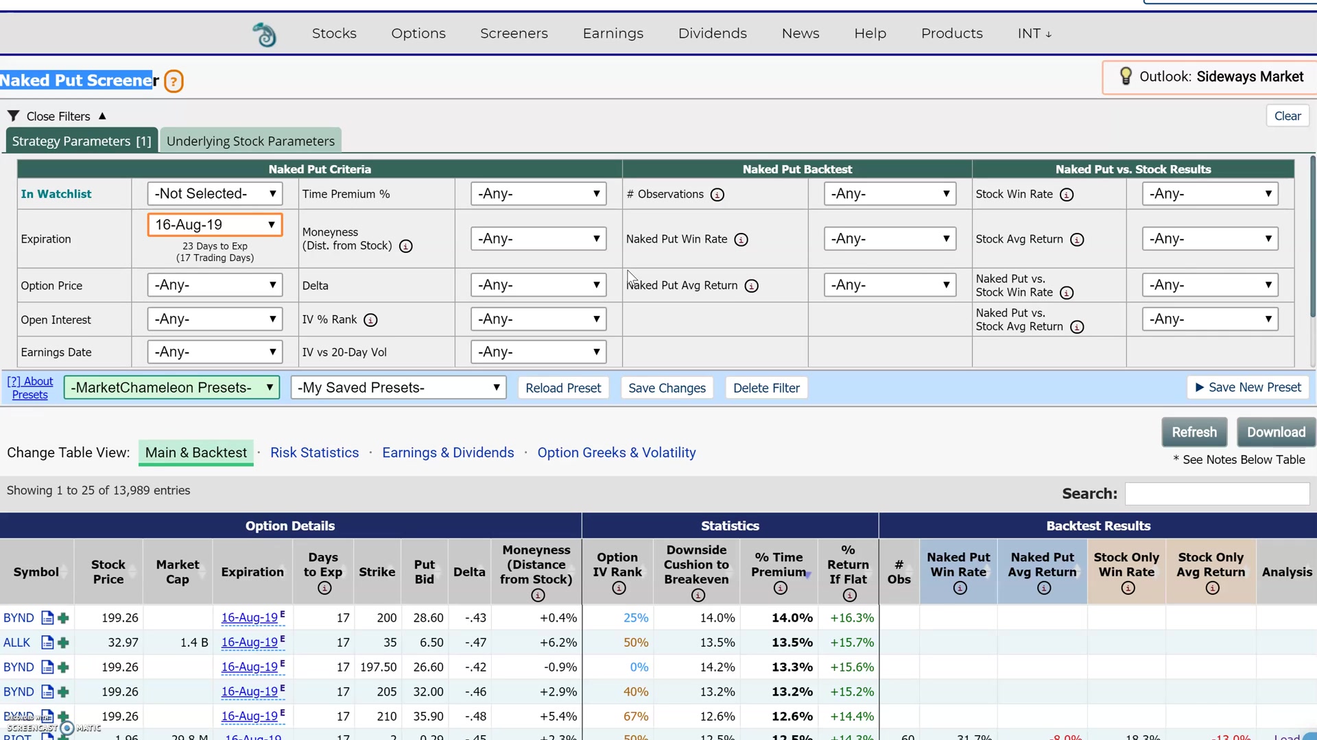Click Save Changes button

point(667,388)
